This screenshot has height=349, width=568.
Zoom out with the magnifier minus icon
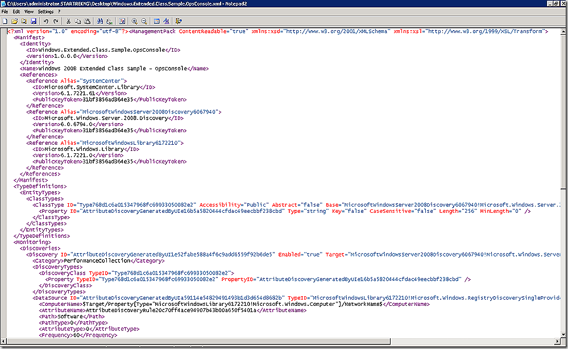tap(144, 22)
